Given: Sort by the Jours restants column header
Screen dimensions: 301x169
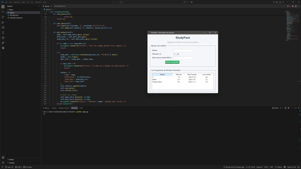Looking at the screenshot, I should pos(207,75).
